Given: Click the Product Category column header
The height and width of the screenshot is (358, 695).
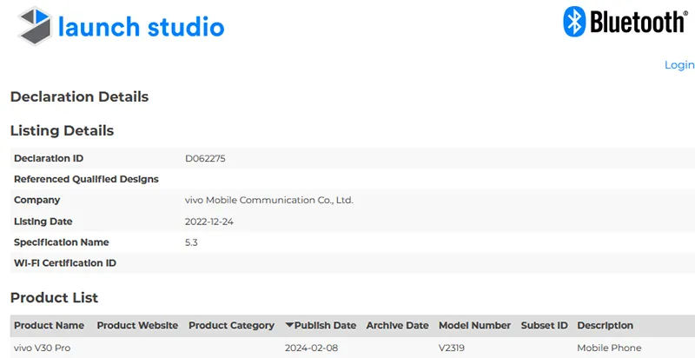Looking at the screenshot, I should pyautogui.click(x=231, y=325).
